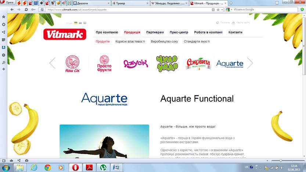Open Adobe Reader from the taskbar
Image resolution: width=306 pixels, height=172 pixels.
(89, 168)
